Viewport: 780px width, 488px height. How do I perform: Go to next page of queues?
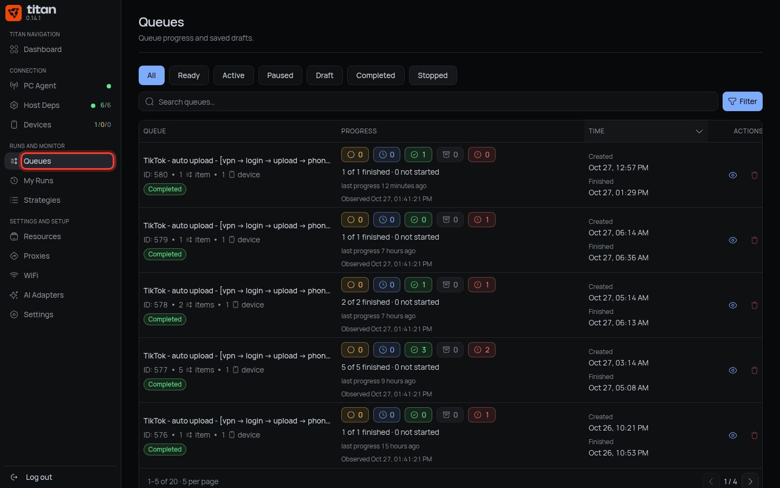tap(750, 481)
